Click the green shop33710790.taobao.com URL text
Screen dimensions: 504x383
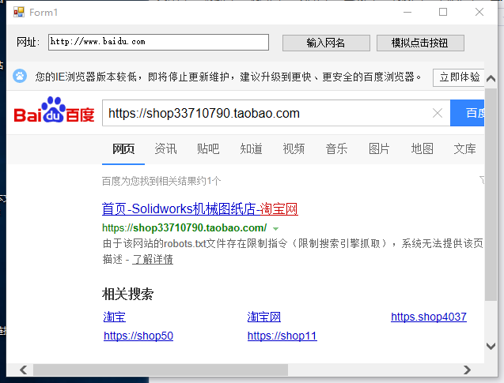pyautogui.click(x=184, y=227)
